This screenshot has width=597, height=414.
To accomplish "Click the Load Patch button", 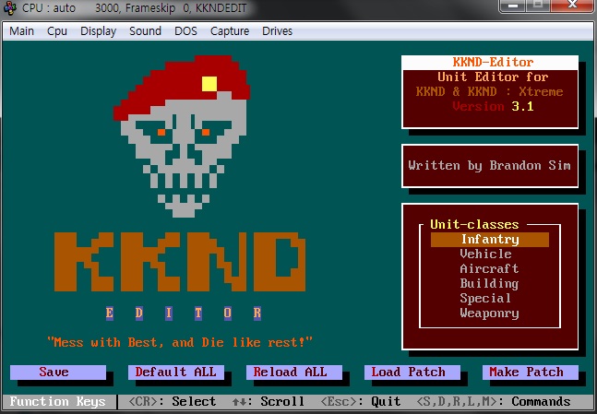I will (408, 373).
